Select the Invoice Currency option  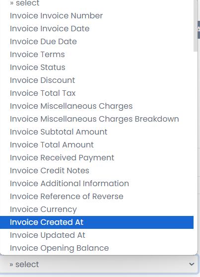[97, 209]
